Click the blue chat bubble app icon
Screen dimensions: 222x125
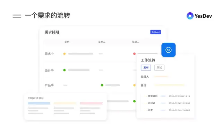(169, 50)
